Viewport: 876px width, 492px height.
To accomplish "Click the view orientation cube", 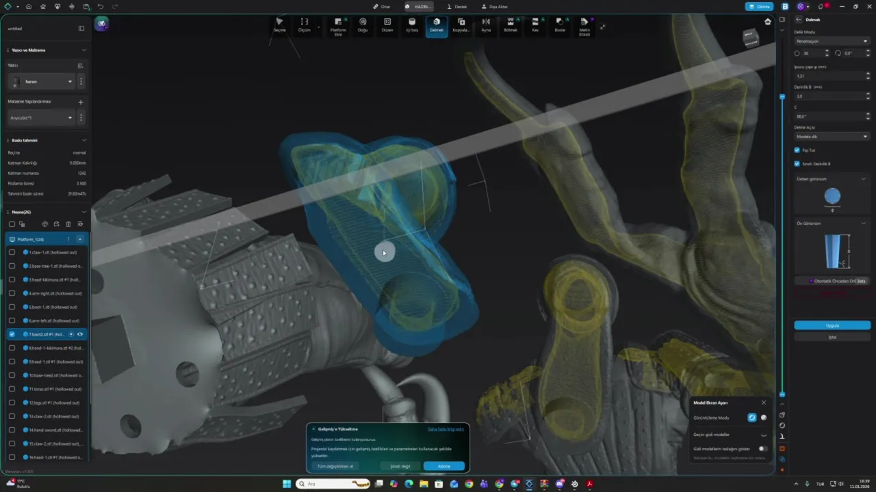I will pyautogui.click(x=751, y=38).
